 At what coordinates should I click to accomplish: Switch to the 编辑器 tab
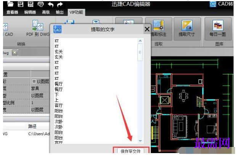coord(30,12)
